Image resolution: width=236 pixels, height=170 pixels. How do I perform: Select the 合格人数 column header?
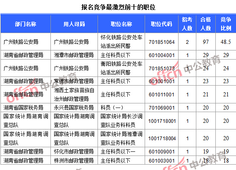click(205, 24)
